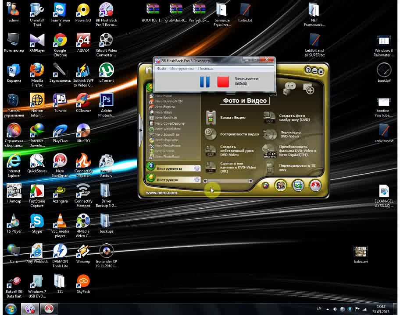400x315 pixels.
Task: Click the Nero disc copy category icon
Action: click(290, 88)
